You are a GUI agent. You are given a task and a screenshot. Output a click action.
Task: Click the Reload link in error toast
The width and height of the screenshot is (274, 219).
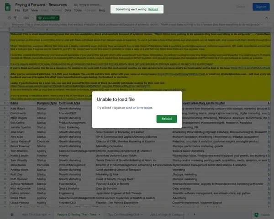pos(153,9)
